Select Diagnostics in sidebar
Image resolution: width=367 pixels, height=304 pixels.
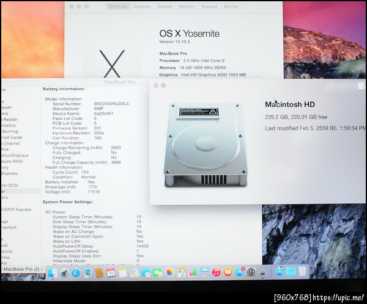[x=9, y=126]
